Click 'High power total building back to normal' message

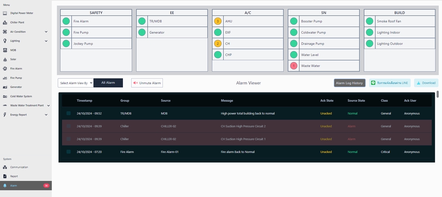[248, 113]
